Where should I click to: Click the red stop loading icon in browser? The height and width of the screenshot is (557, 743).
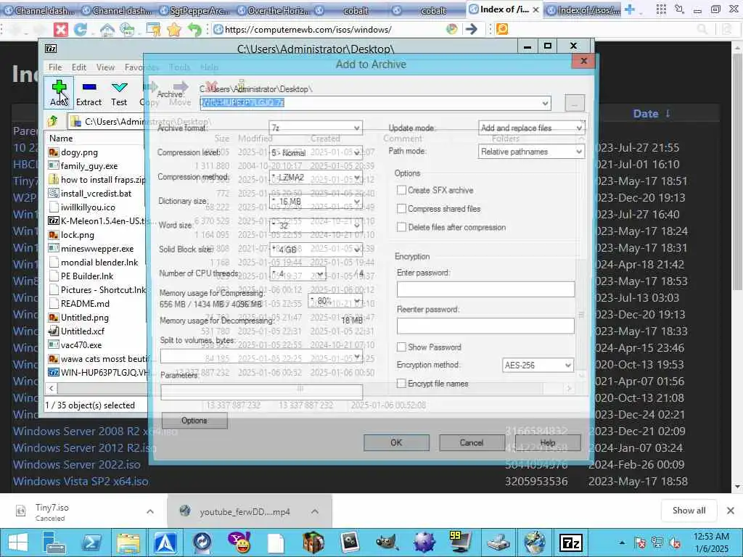coord(61,29)
